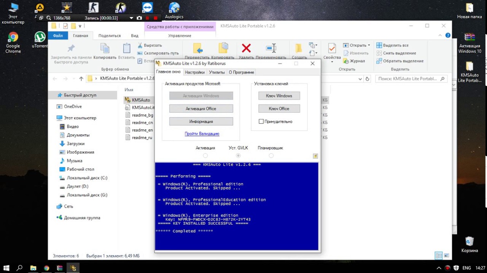Go up one folder level in Explorer

[81, 79]
